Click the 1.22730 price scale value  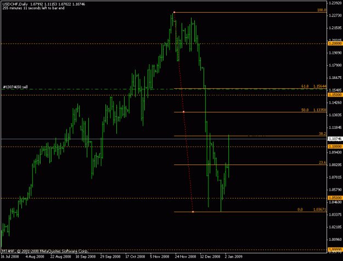pos(335,15)
